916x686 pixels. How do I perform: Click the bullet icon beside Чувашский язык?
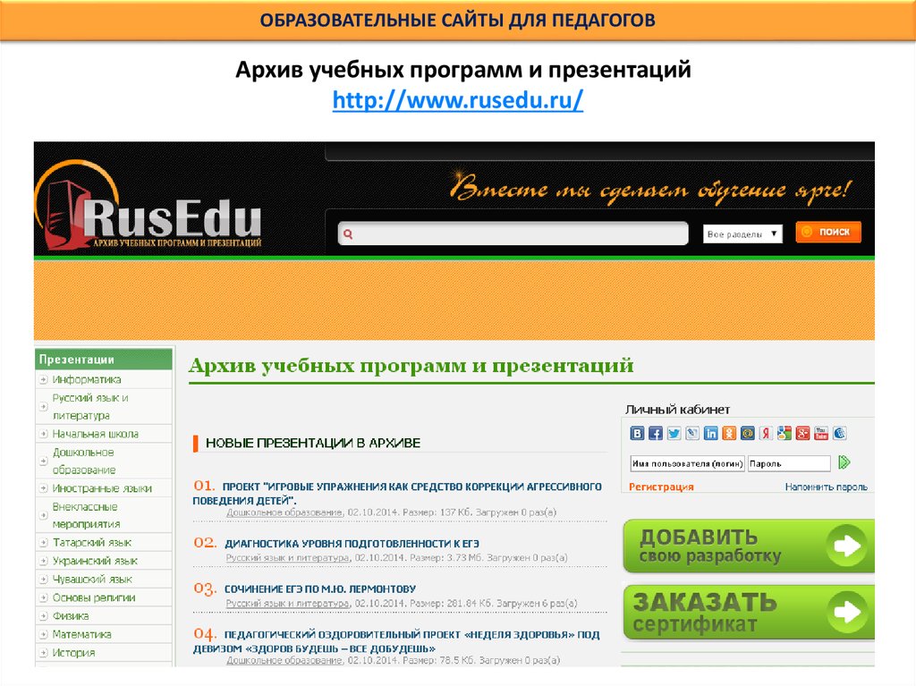click(43, 580)
